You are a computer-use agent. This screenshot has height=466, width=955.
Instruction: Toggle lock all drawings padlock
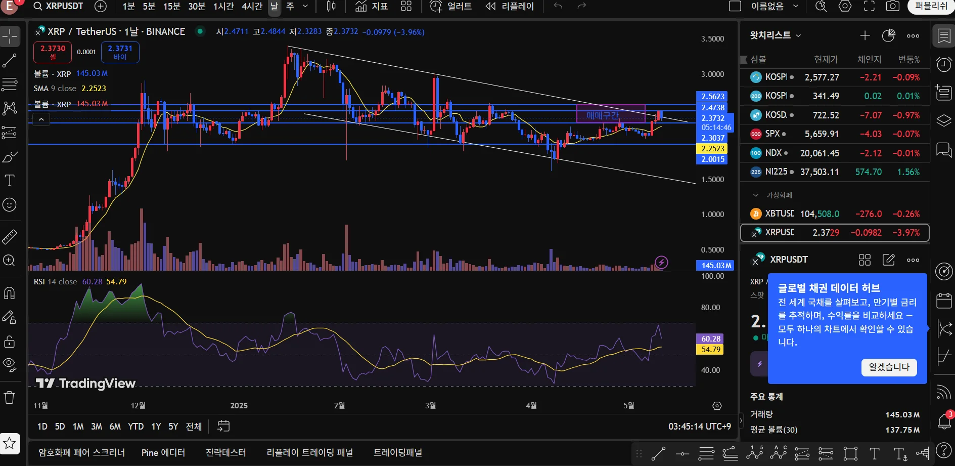coord(10,342)
